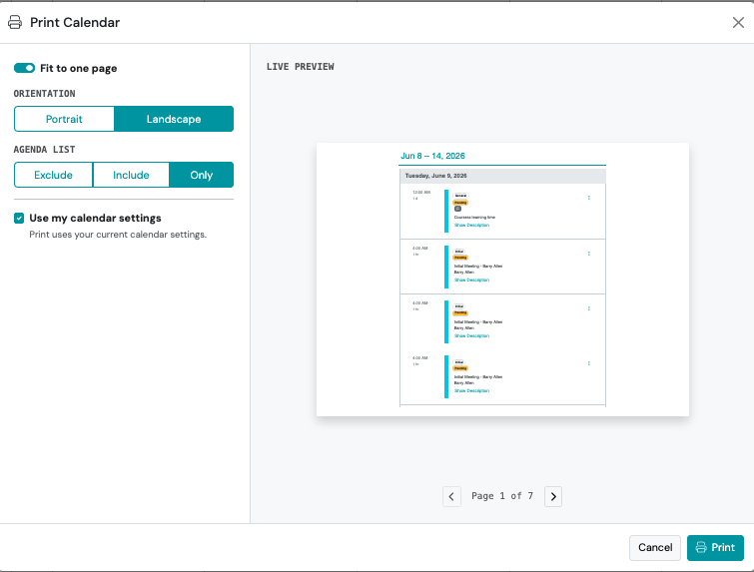Viewport: 754px width, 572px height.
Task: Click 'Print uses your current calendar settings.' text
Action: (x=118, y=235)
